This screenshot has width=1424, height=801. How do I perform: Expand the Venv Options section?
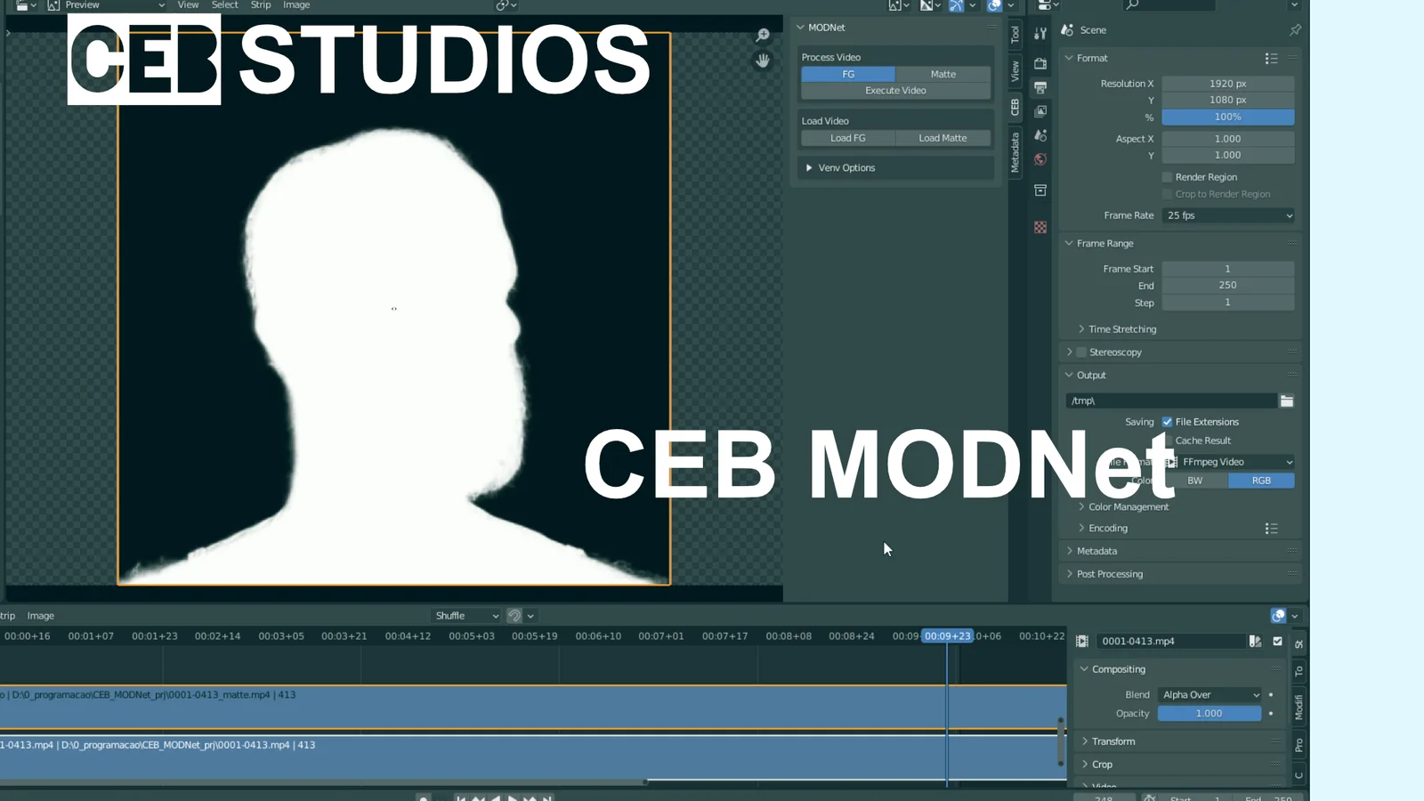coord(809,168)
